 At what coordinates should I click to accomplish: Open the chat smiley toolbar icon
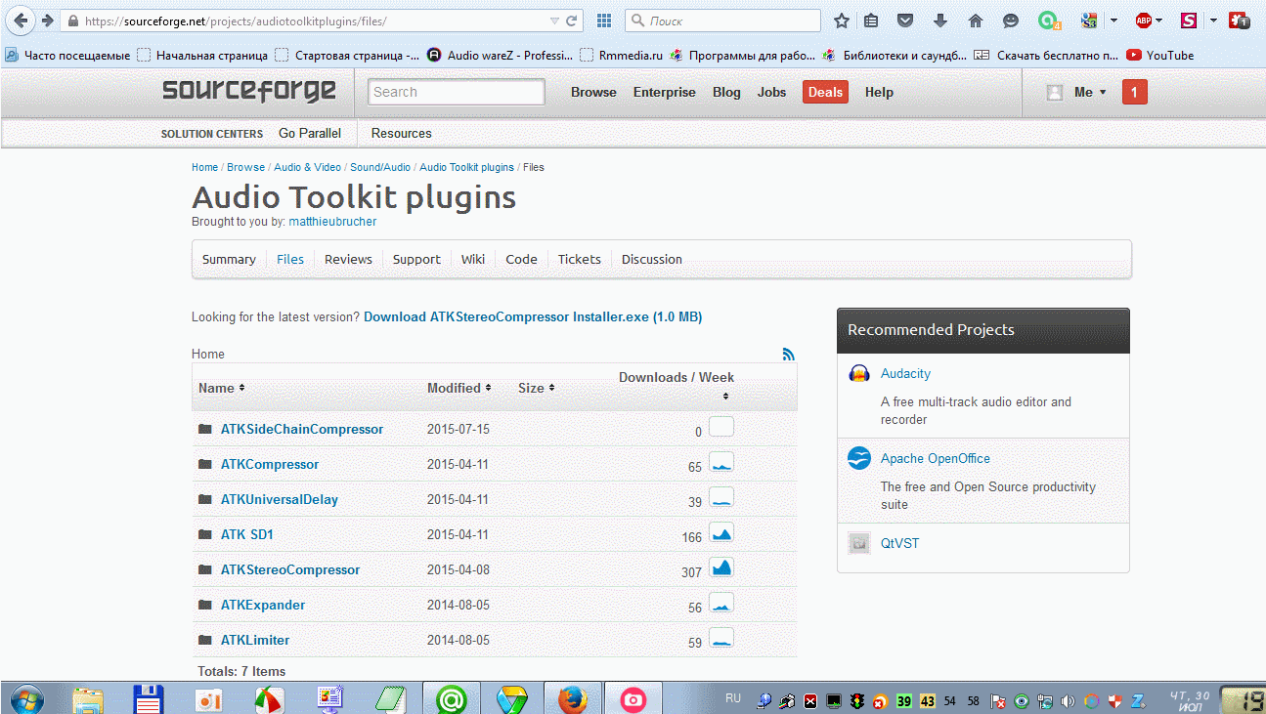(x=1011, y=21)
